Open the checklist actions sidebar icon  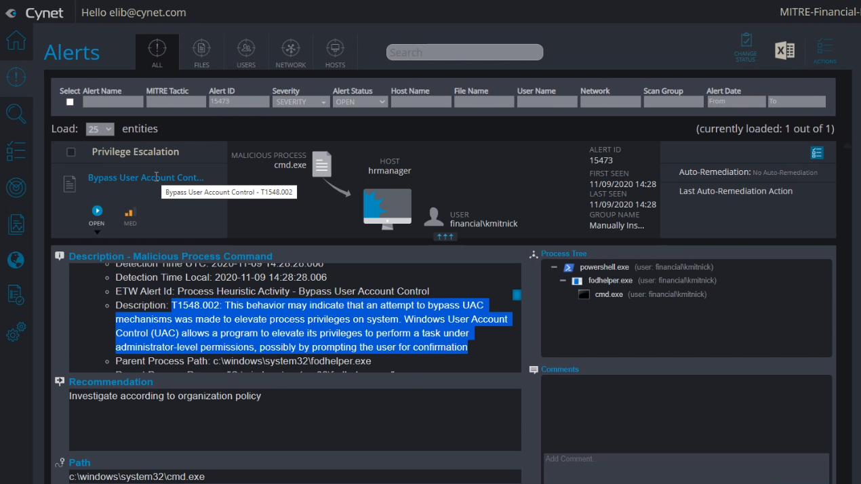pyautogui.click(x=16, y=150)
